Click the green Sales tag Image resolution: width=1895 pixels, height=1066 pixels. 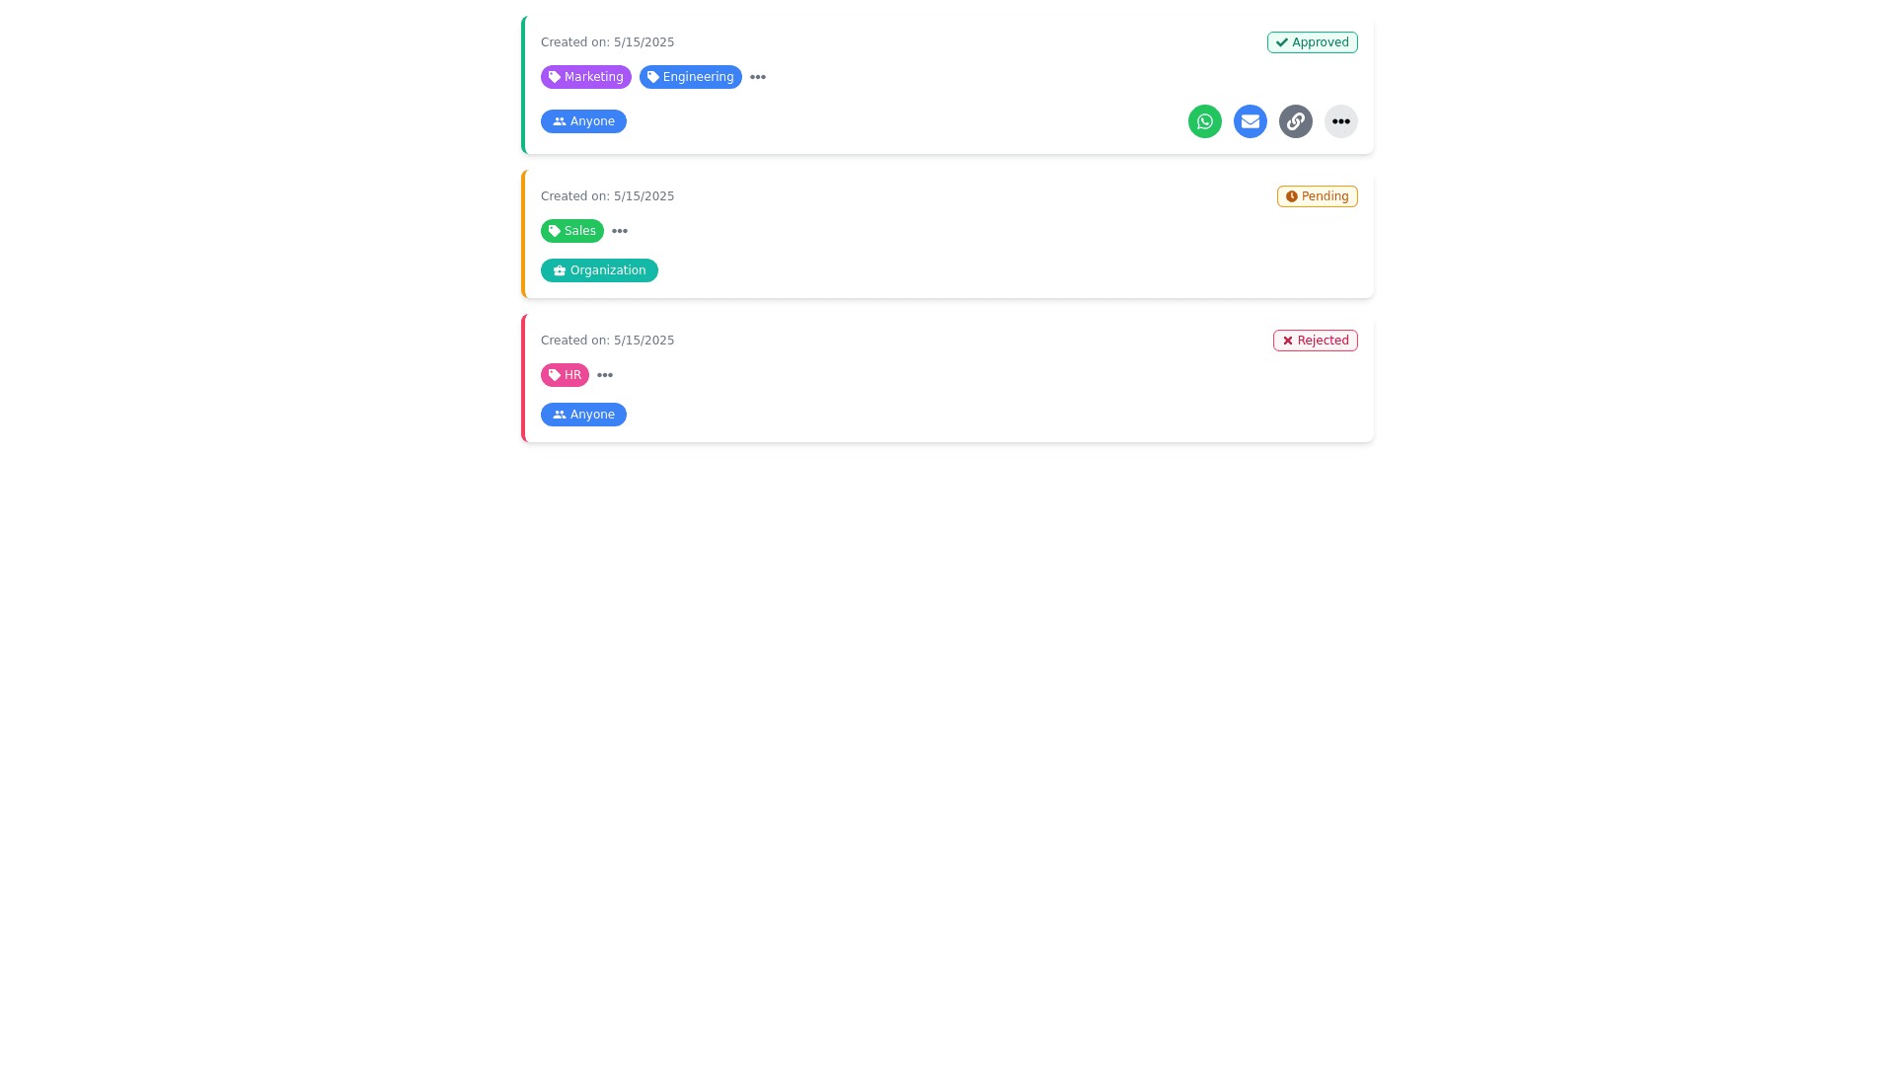tap(571, 231)
